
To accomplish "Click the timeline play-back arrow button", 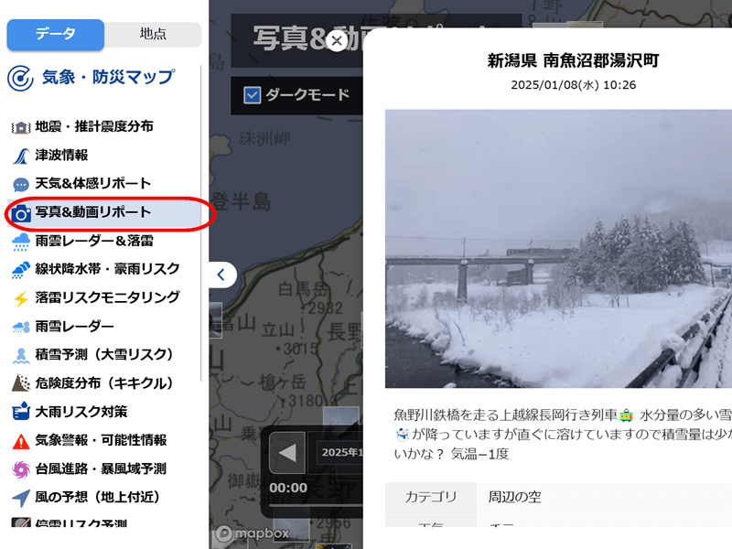I will tap(287, 452).
